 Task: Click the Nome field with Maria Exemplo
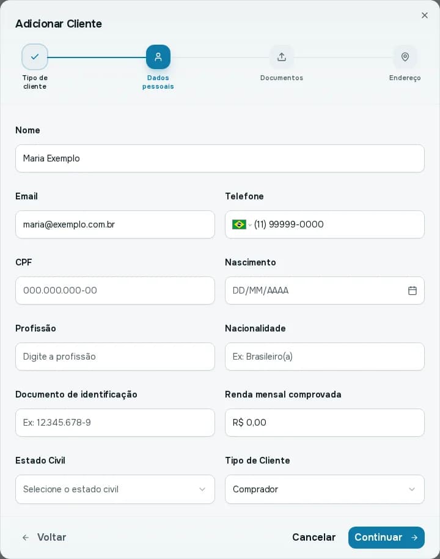click(x=220, y=158)
